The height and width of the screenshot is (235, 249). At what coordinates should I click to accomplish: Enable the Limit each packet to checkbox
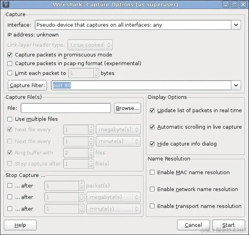tap(10, 73)
